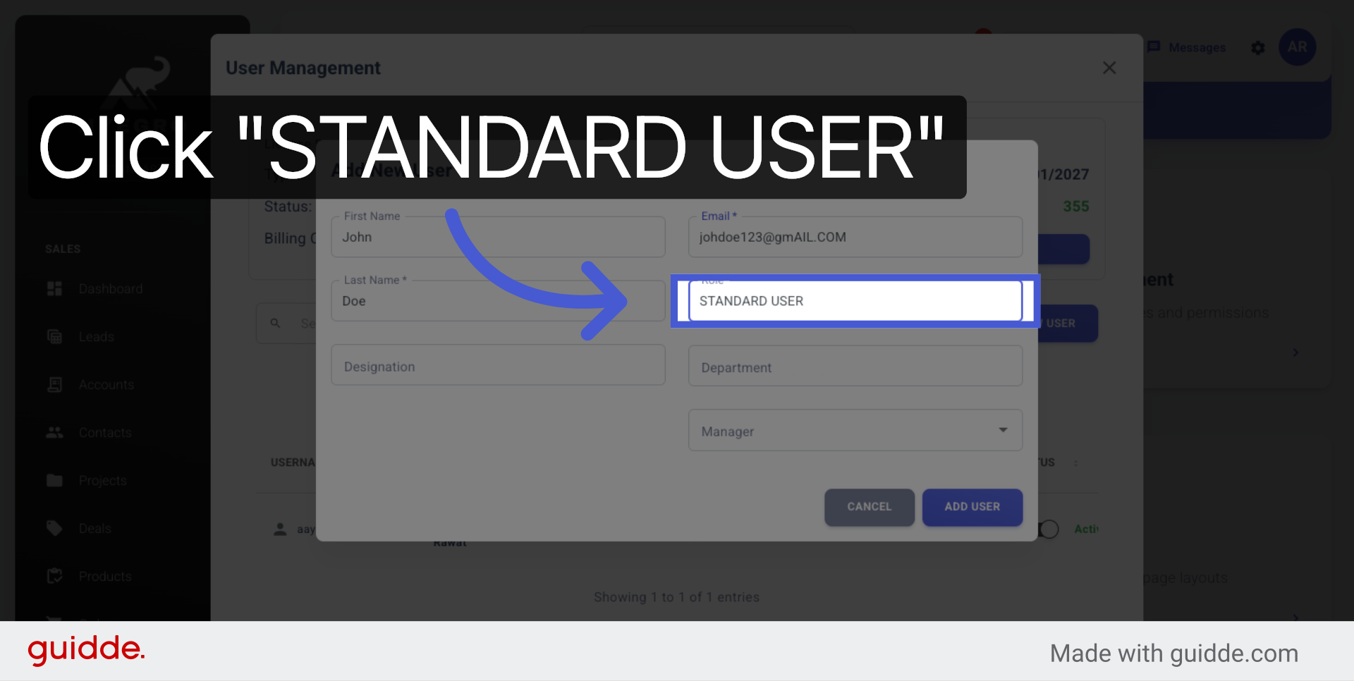Toggle the Active user status switch
The width and height of the screenshot is (1354, 681).
coord(1049,529)
